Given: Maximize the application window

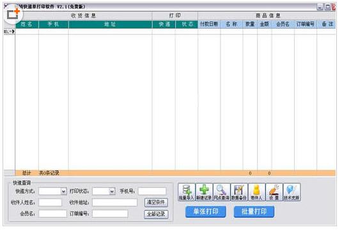Looking at the screenshot, I should 327,7.
